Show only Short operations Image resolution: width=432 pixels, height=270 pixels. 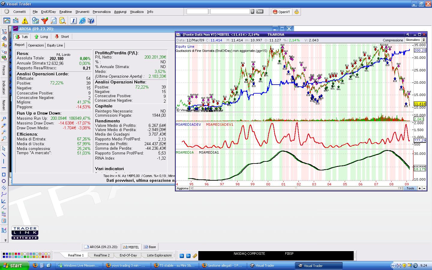point(62,37)
